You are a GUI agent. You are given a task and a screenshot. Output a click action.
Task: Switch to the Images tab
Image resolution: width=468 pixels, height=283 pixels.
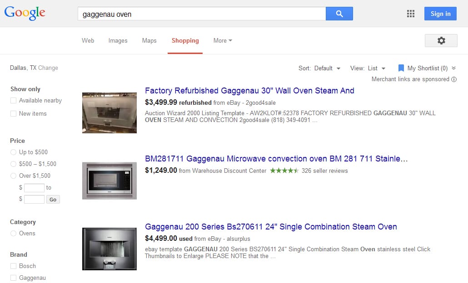pyautogui.click(x=118, y=40)
